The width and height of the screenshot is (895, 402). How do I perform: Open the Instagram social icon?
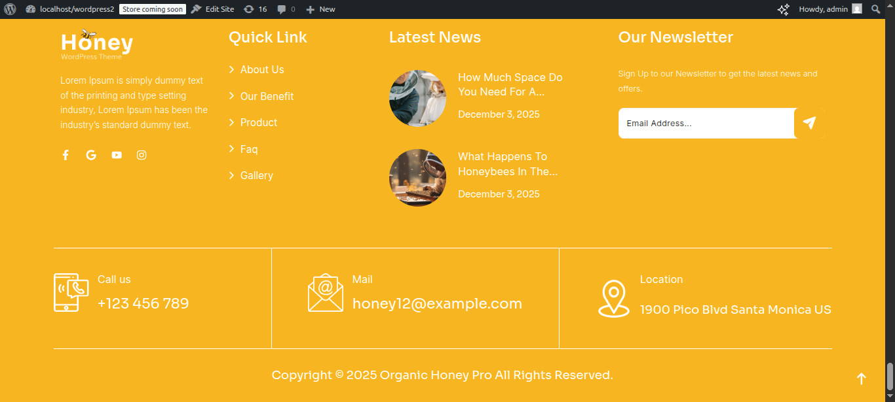coord(142,155)
